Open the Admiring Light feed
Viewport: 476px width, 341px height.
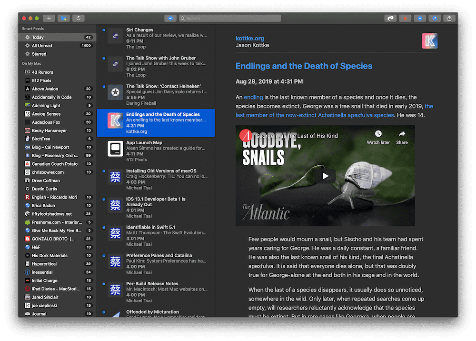(x=57, y=106)
